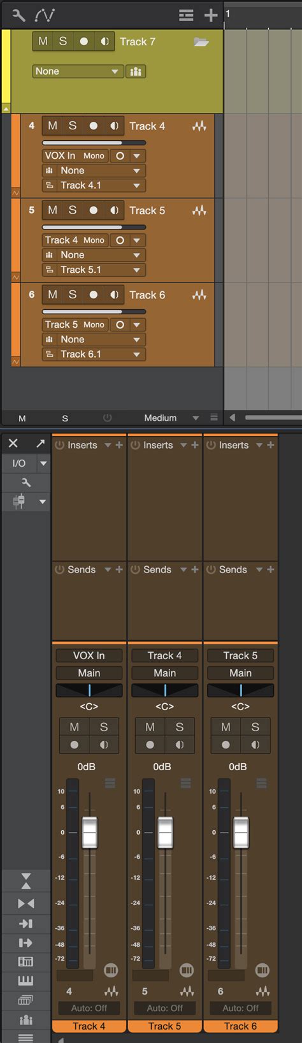Screen dimensions: 302x1043
Task: Open Track 7 None bus dropdown
Action: tap(77, 71)
